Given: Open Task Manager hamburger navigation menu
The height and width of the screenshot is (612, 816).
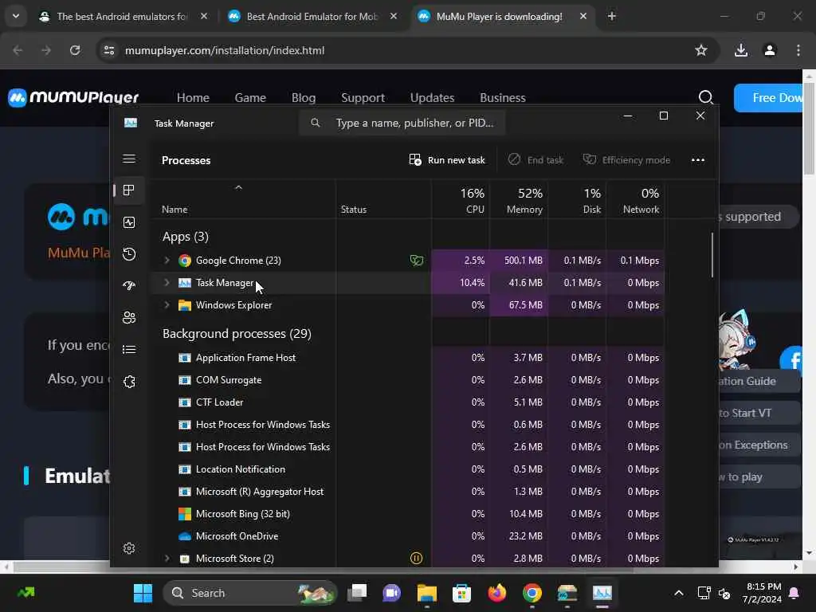Looking at the screenshot, I should [x=129, y=159].
